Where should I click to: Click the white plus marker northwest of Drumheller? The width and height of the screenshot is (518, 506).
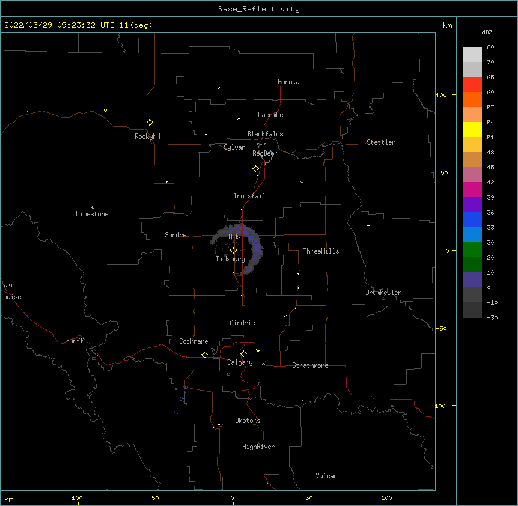(368, 225)
